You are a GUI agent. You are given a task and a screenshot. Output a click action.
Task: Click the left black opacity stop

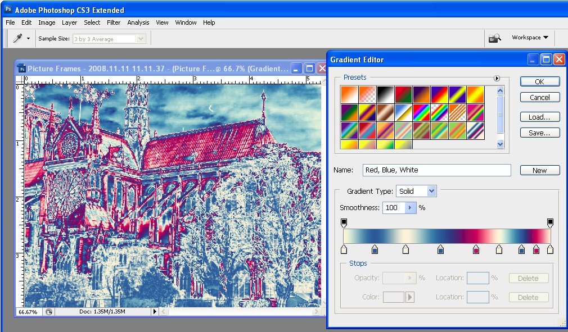(344, 223)
